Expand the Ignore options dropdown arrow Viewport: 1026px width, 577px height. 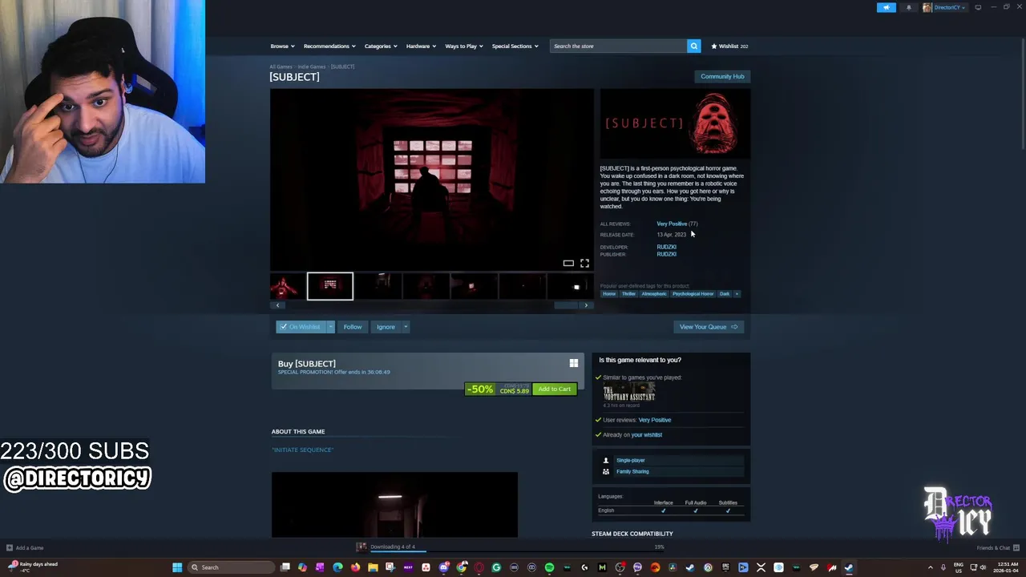tap(406, 327)
